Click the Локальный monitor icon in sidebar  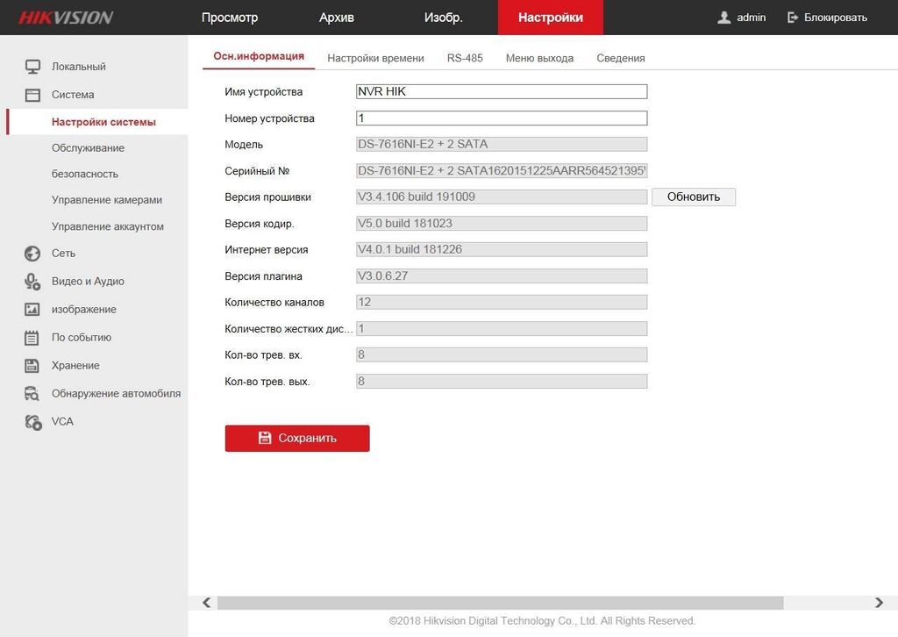click(x=32, y=67)
